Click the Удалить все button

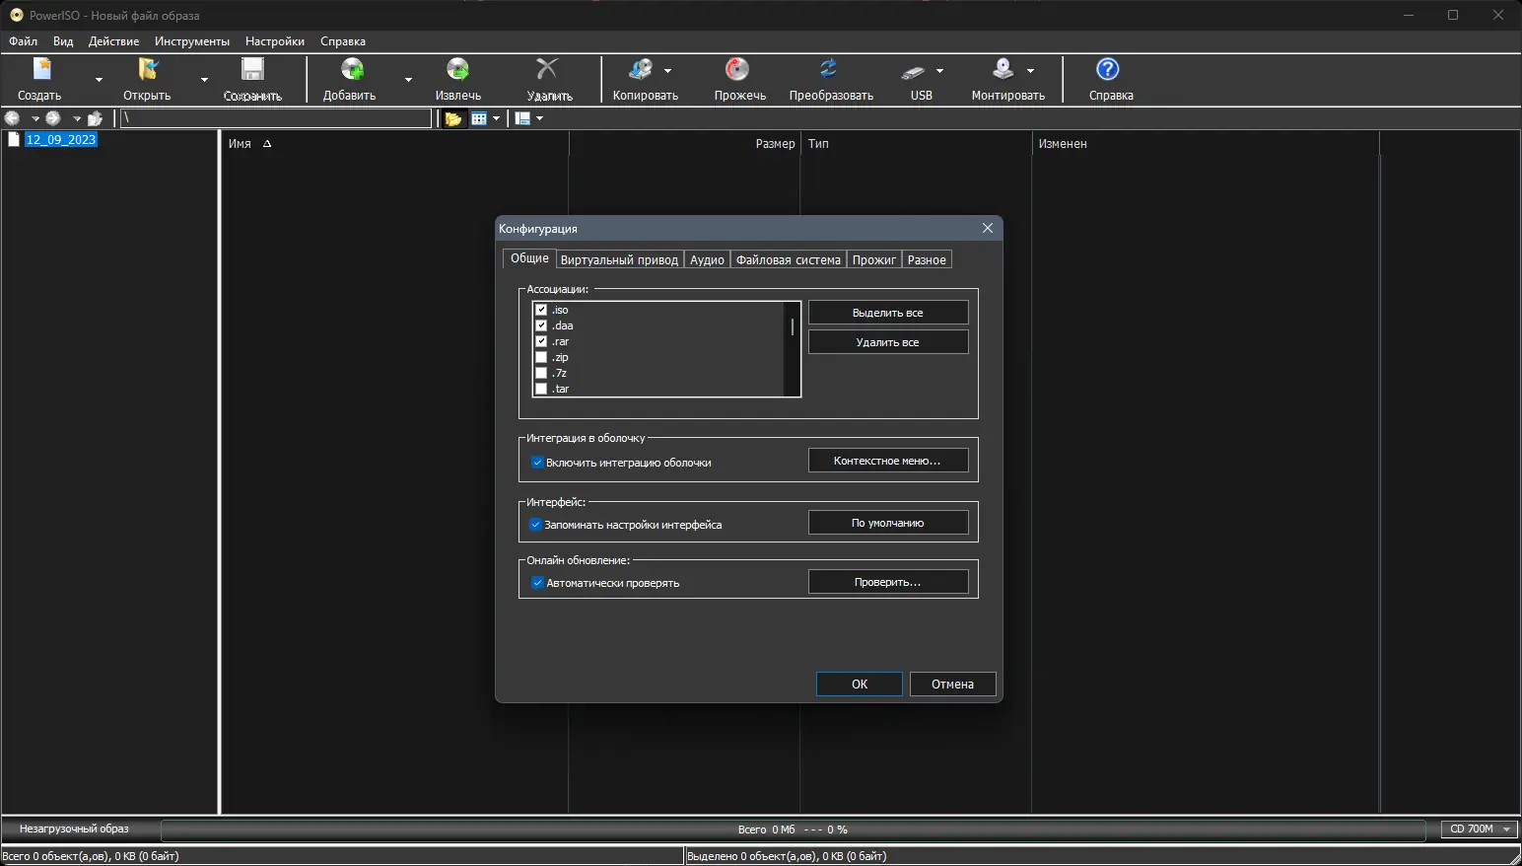888,342
